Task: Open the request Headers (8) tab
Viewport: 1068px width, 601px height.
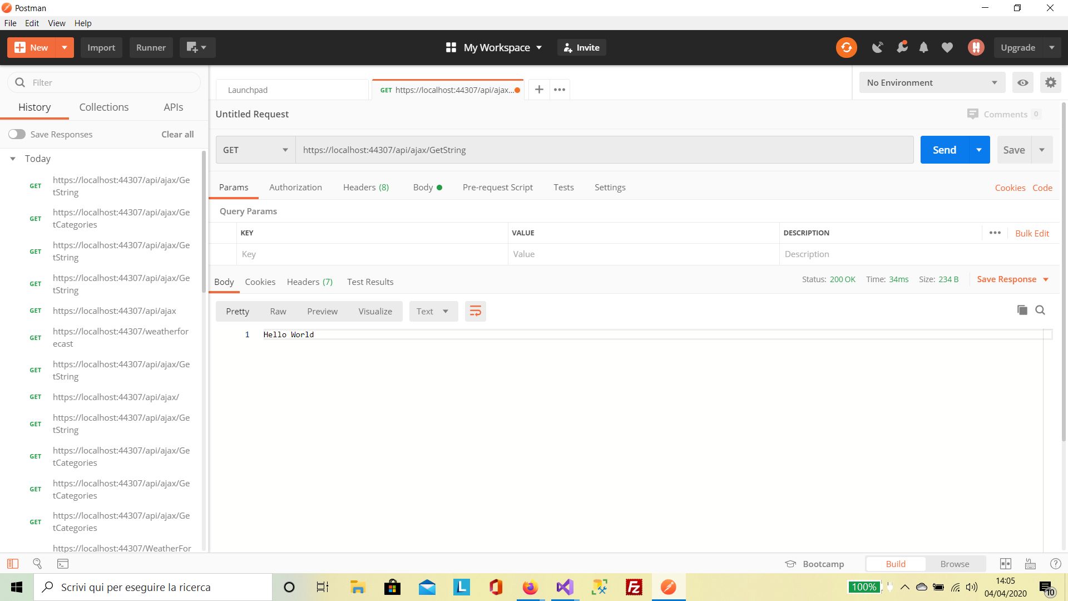Action: click(x=366, y=187)
